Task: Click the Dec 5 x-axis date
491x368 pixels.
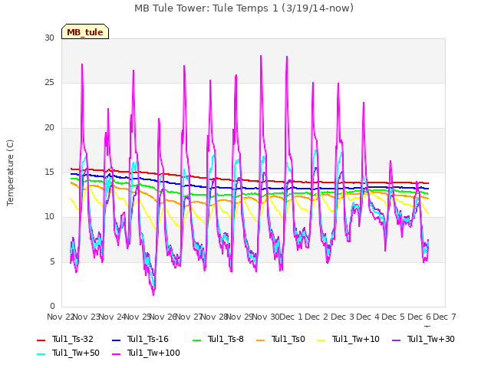Action: [394, 317]
